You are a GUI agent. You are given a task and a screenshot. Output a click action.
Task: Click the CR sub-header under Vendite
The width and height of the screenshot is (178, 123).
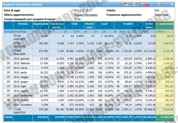click(134, 32)
